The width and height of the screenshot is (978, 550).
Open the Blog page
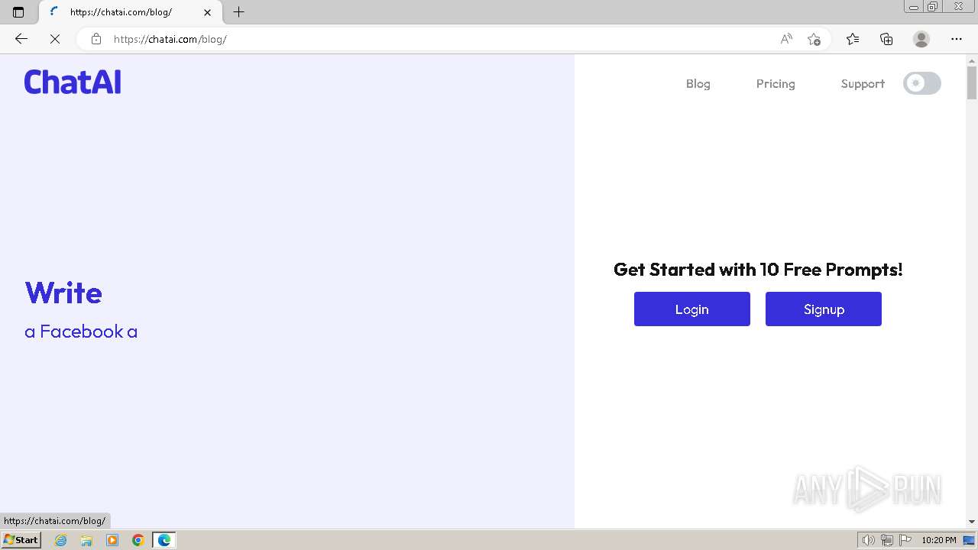click(698, 84)
